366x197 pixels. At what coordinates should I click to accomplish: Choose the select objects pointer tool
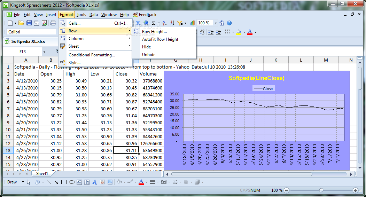(x=29, y=182)
